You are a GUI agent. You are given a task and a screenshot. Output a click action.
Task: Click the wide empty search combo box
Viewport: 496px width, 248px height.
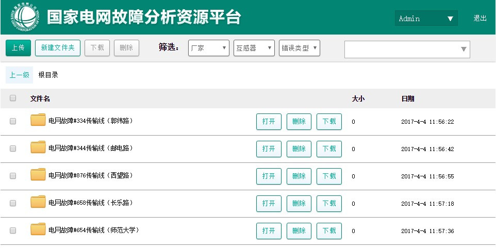407,49
